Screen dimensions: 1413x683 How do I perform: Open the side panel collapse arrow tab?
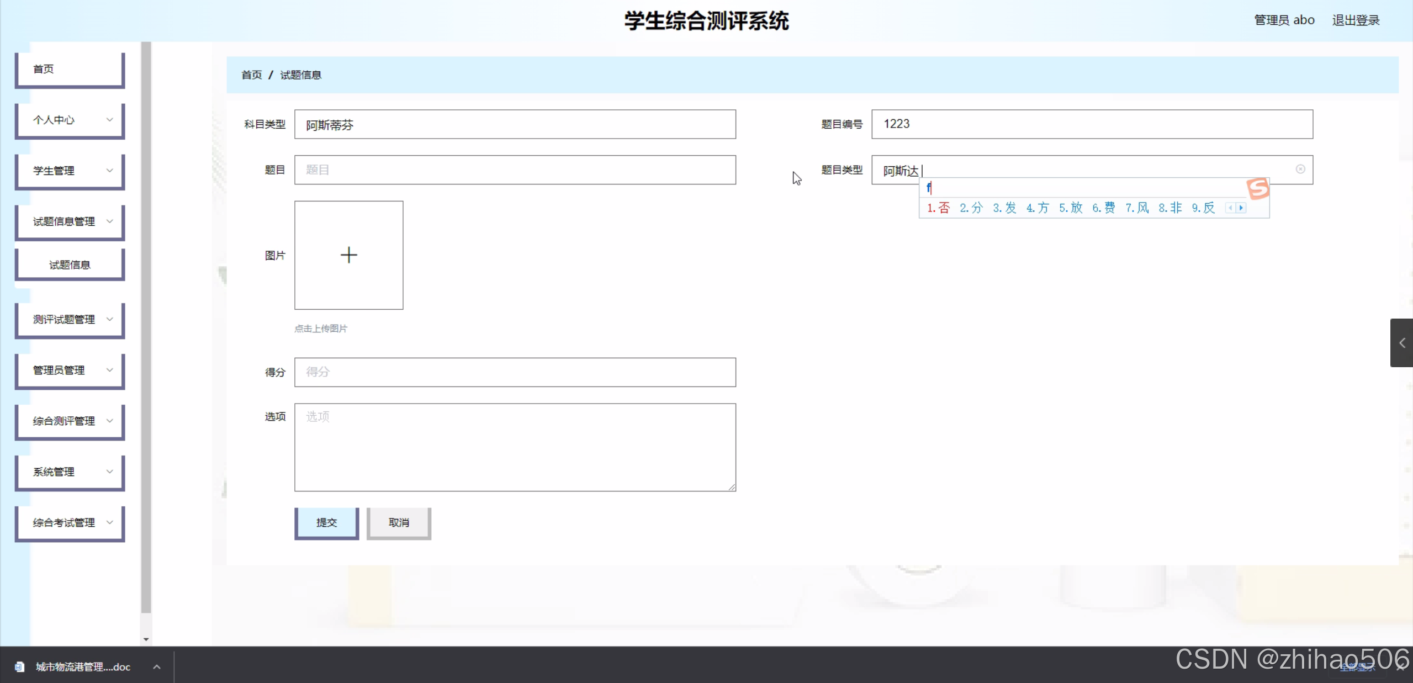point(1401,343)
